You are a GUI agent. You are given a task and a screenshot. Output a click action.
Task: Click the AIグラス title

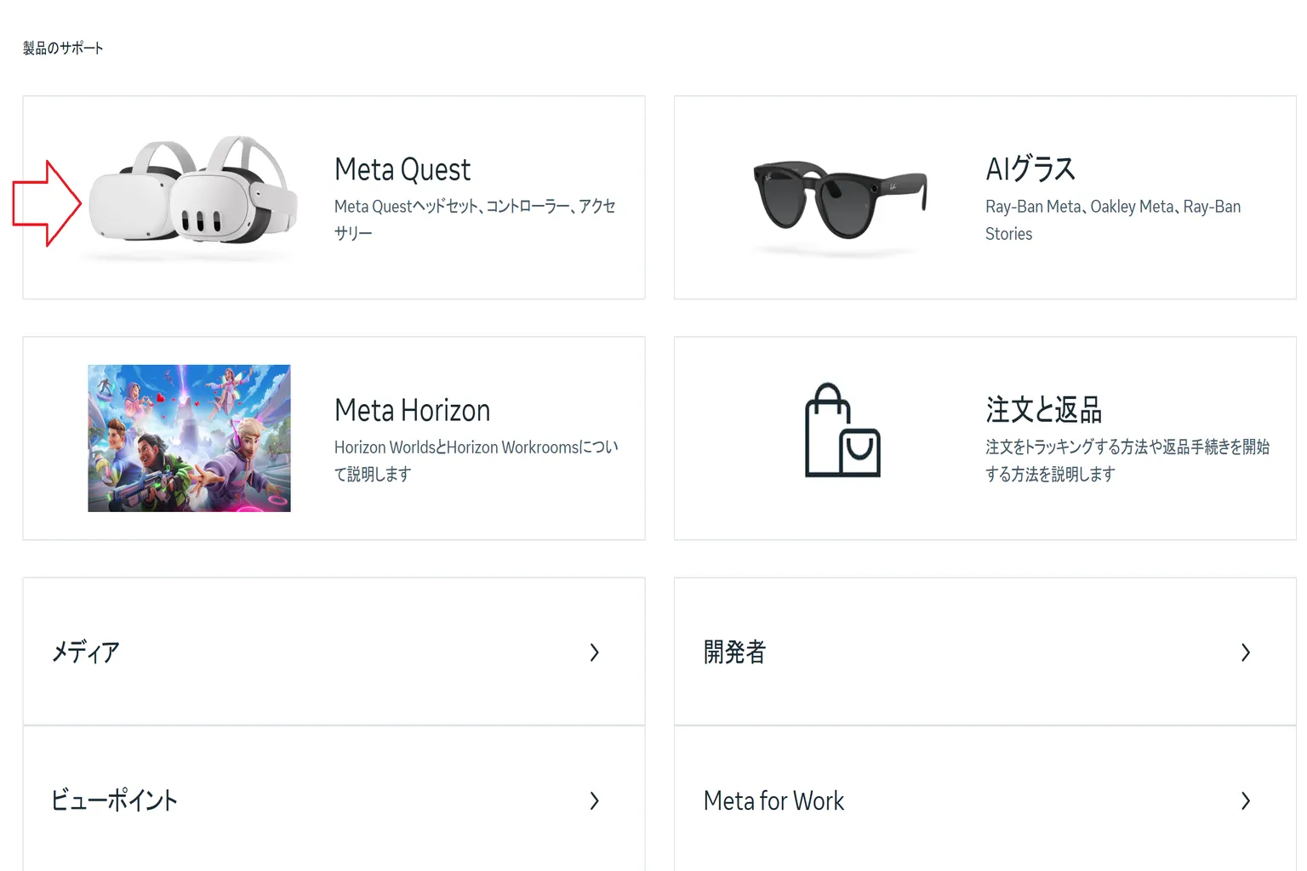[1030, 168]
